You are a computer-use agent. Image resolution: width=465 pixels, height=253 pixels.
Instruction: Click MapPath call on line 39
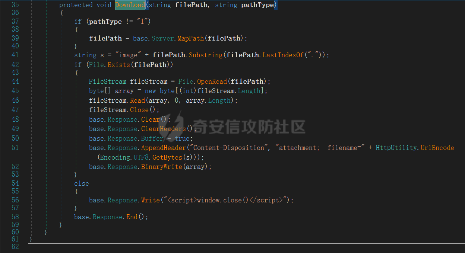191,38
